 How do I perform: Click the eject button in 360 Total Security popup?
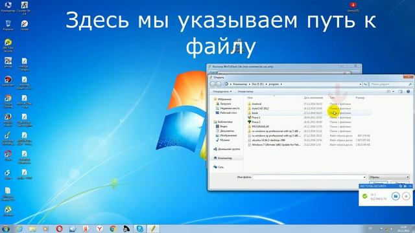click(x=406, y=196)
